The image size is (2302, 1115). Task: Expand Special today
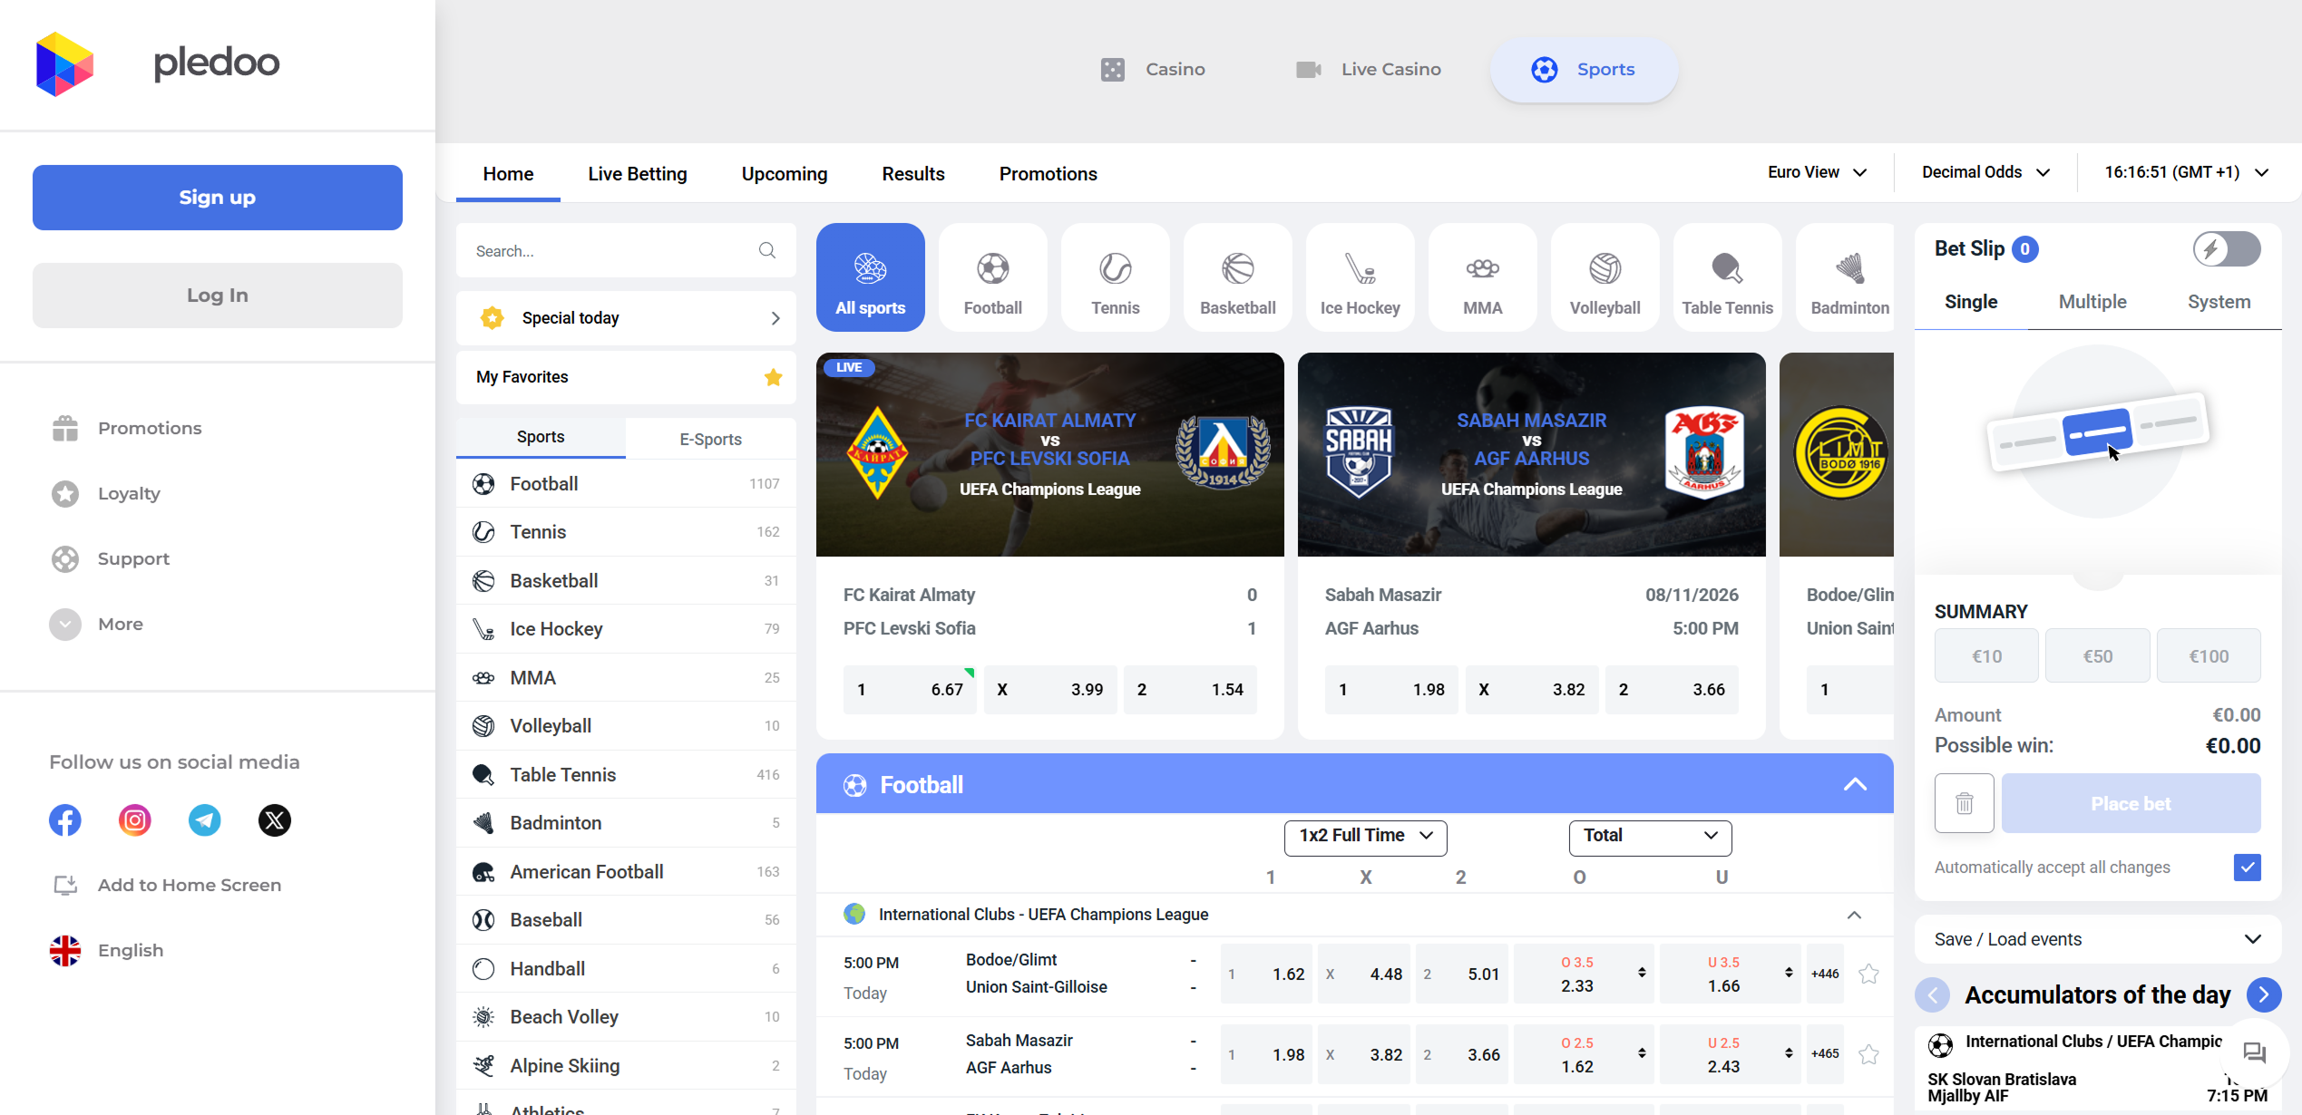pyautogui.click(x=626, y=318)
